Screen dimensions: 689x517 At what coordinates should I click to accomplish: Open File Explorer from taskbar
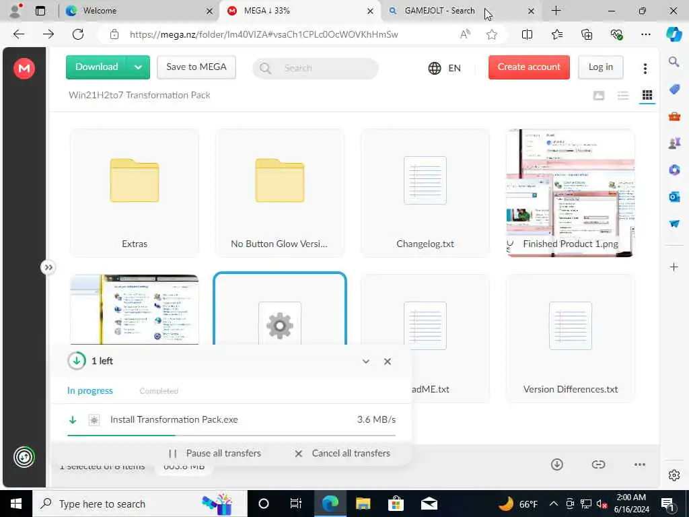363,504
